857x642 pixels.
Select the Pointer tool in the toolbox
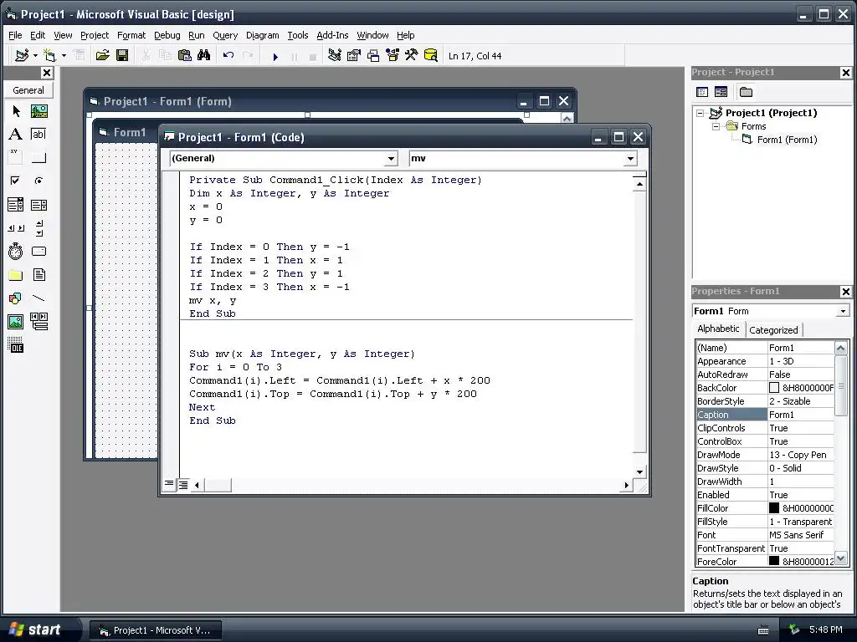[16, 111]
